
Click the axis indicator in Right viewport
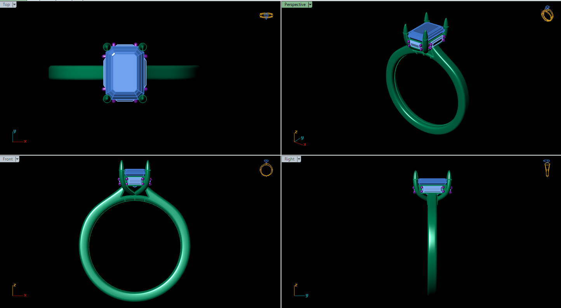click(301, 291)
